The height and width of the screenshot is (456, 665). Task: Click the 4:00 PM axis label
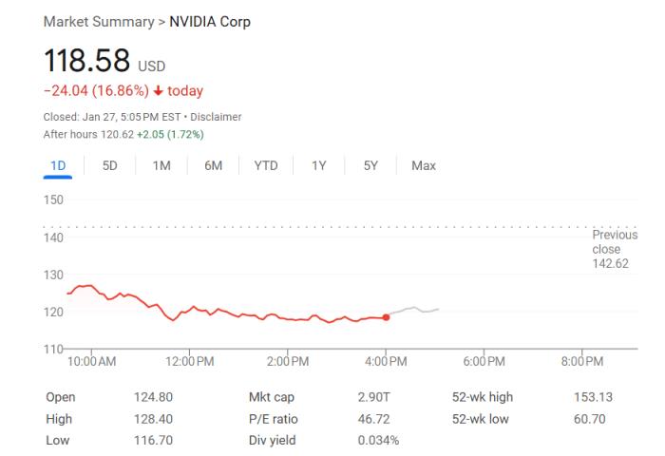click(386, 361)
